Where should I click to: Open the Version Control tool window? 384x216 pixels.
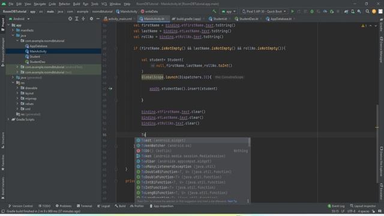pos(20,206)
